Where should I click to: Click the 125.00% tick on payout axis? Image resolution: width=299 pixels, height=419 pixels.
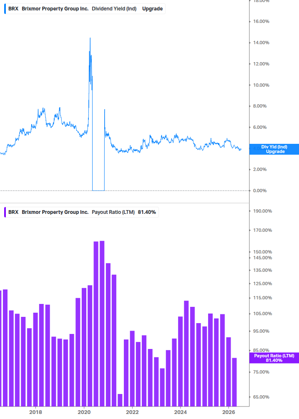(262, 284)
